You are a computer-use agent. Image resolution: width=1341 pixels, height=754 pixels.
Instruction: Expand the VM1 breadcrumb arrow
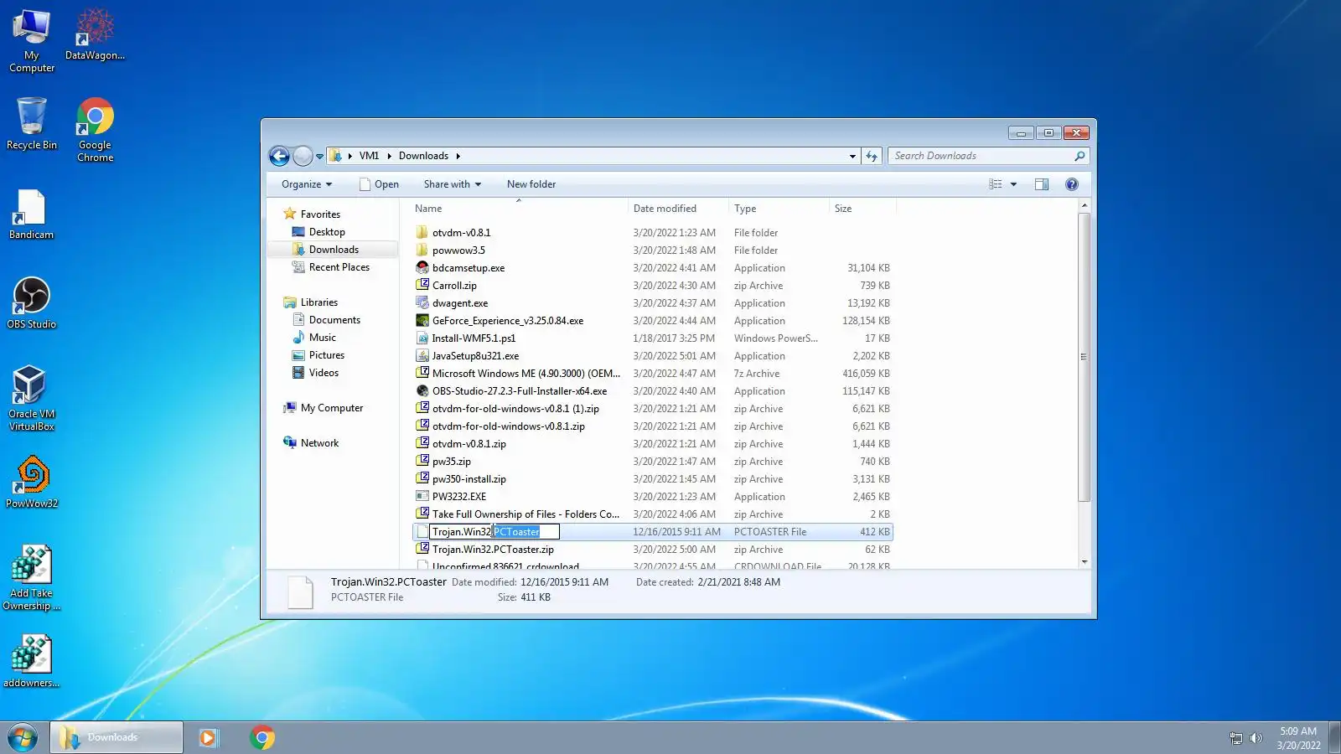[389, 156]
